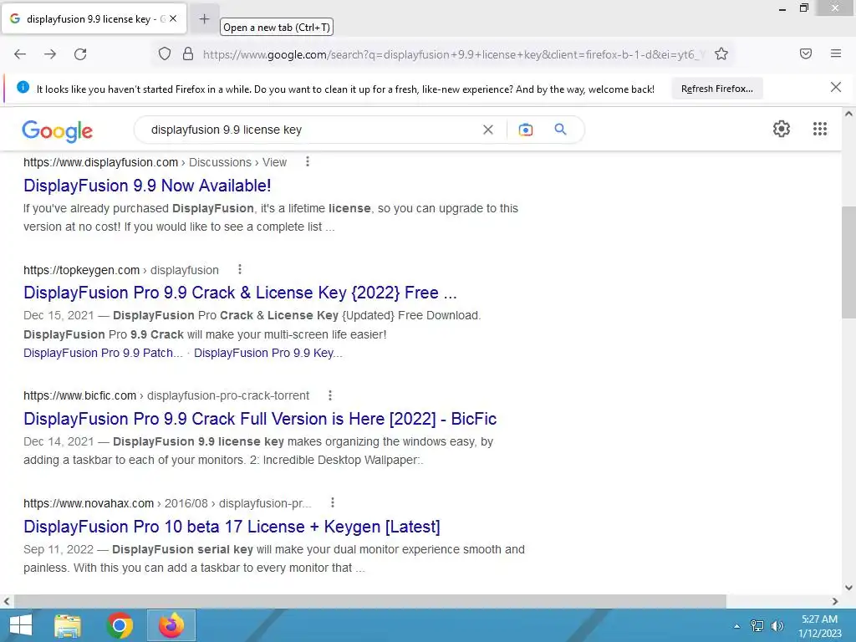Dismiss the Firefox refresh notification bar

coord(835,87)
